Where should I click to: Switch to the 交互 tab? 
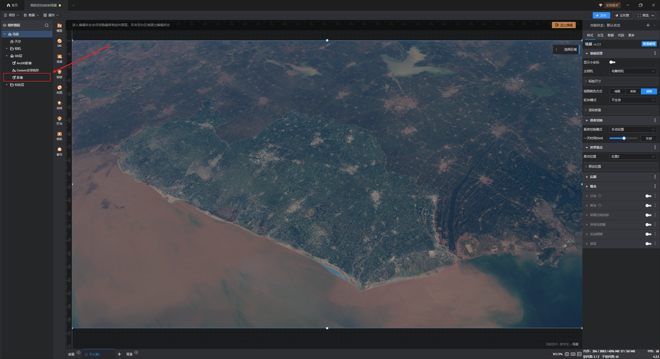pos(600,35)
